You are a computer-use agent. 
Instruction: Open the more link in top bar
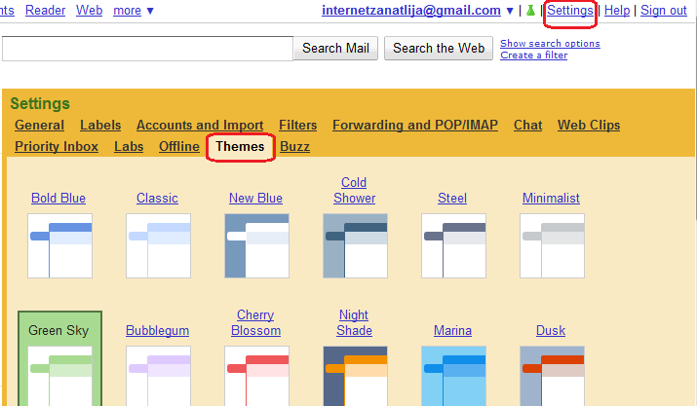tap(127, 10)
